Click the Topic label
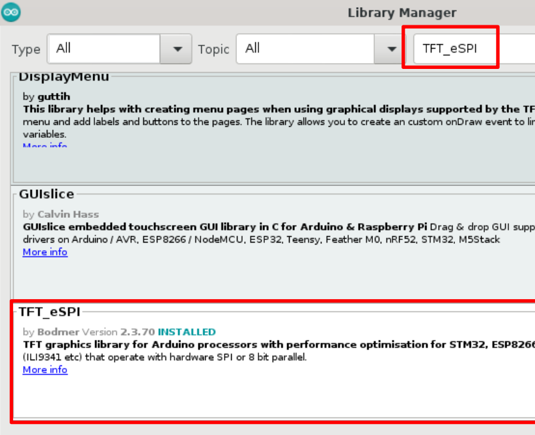 coord(213,49)
